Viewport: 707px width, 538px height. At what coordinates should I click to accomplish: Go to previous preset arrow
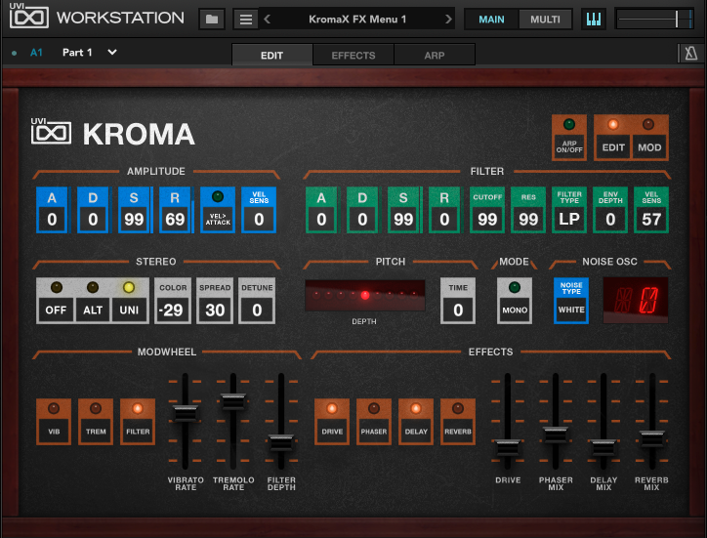click(267, 19)
